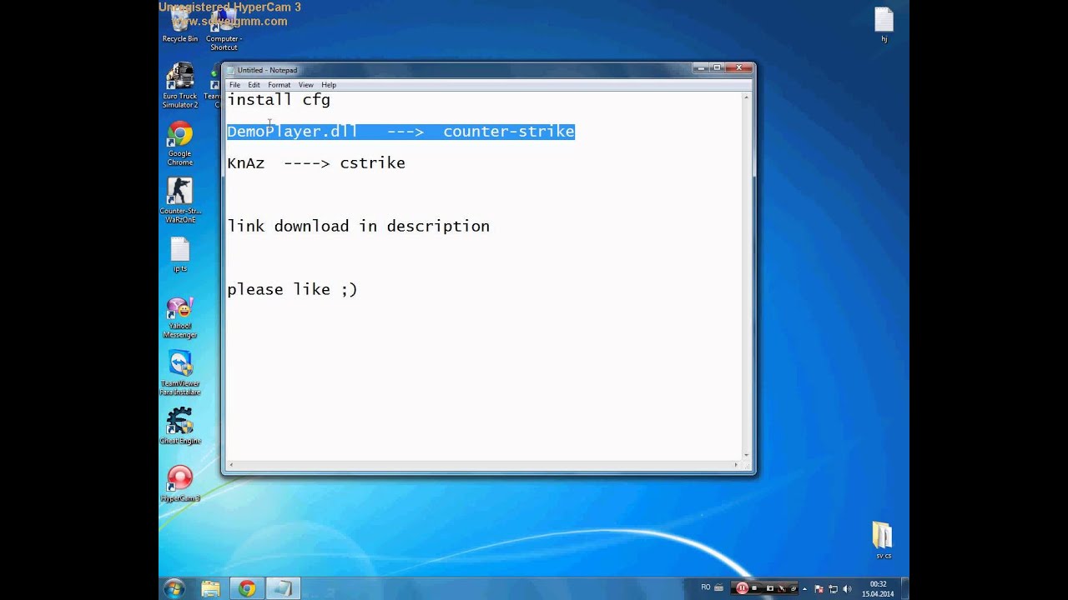Open the Edit menu in Notepad

(254, 85)
